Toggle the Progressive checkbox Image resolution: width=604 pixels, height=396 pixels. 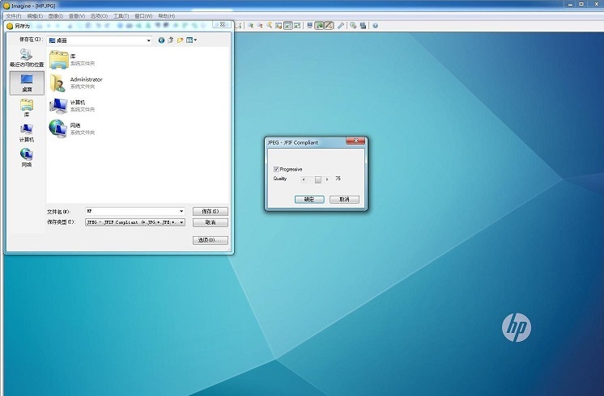coord(277,168)
